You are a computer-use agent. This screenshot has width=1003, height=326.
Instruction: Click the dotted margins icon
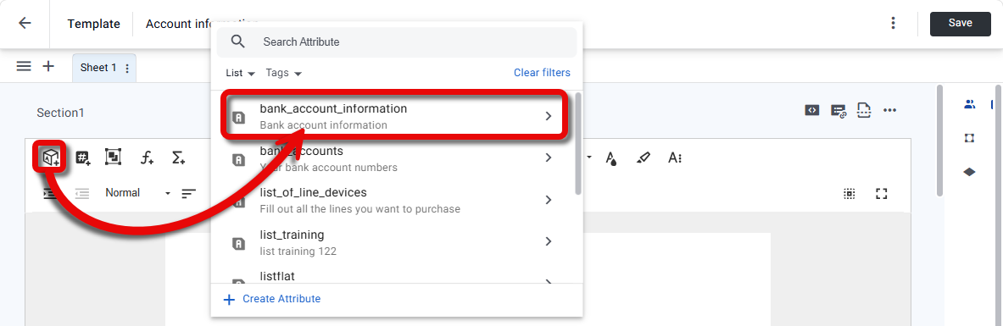point(850,193)
